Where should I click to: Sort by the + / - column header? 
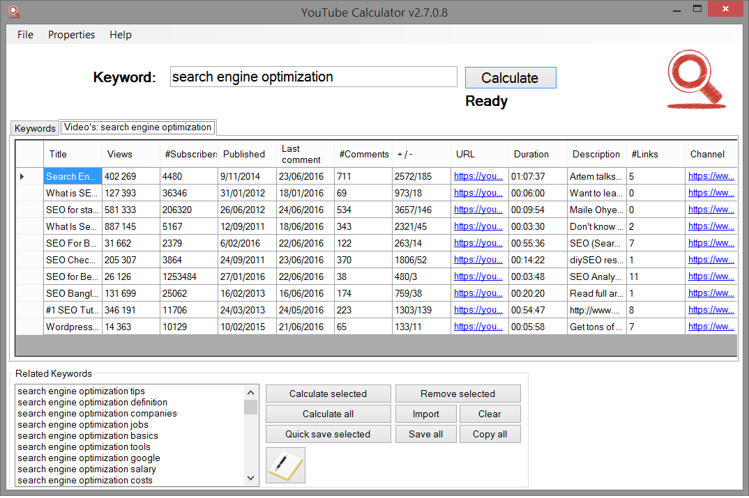(421, 154)
